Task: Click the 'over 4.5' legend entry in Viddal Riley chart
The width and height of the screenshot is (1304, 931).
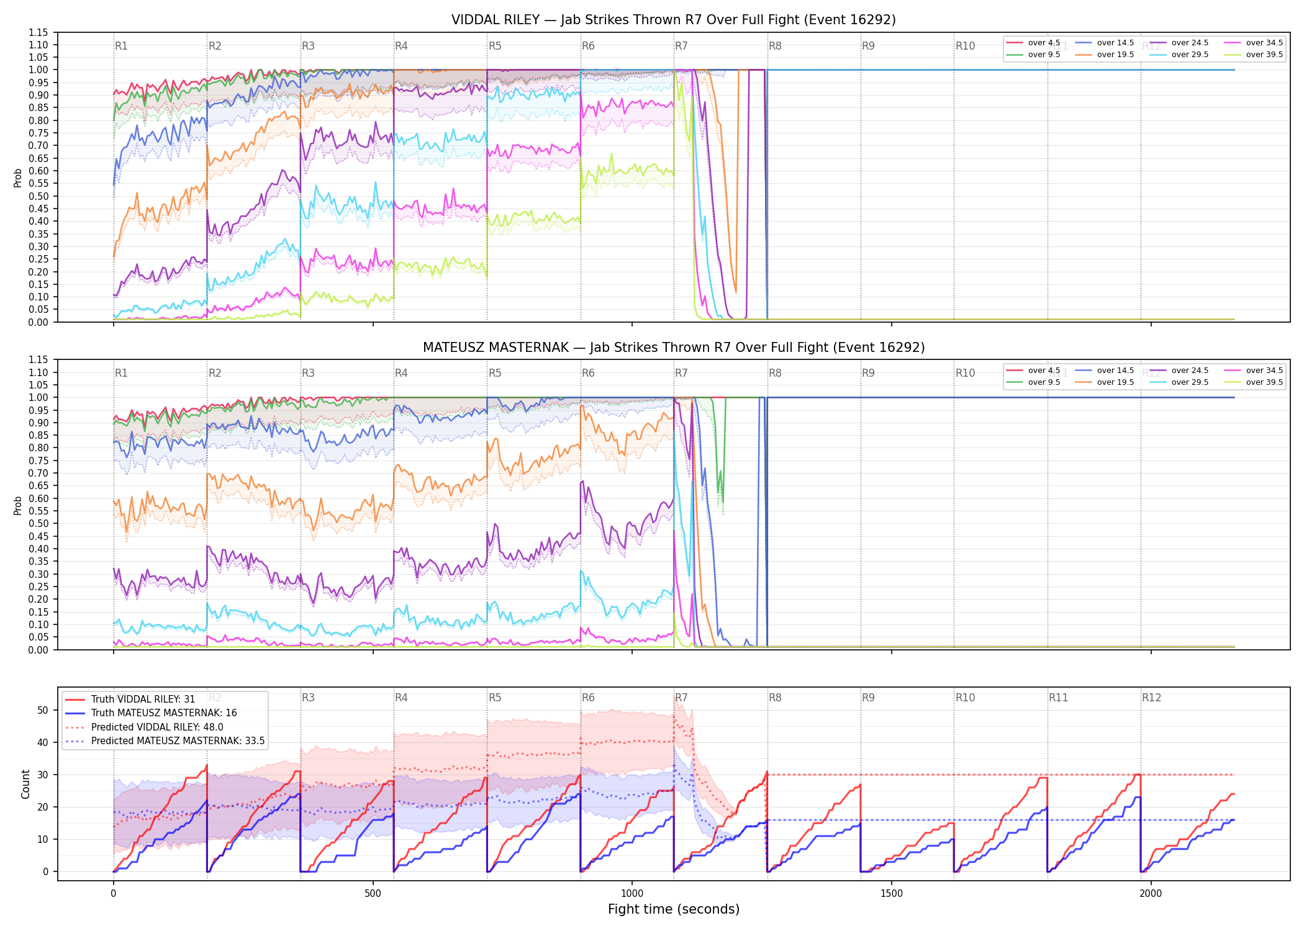Action: 1033,43
